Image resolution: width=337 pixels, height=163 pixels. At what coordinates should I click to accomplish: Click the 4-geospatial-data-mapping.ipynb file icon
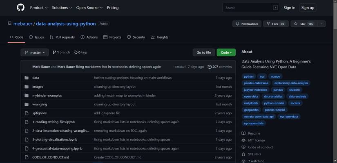click(27, 148)
